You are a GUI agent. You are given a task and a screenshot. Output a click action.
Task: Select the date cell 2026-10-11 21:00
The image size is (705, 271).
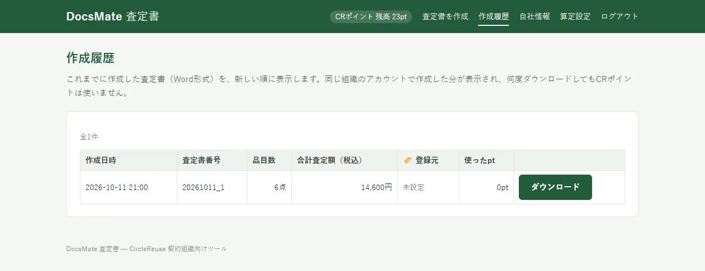pyautogui.click(x=128, y=187)
